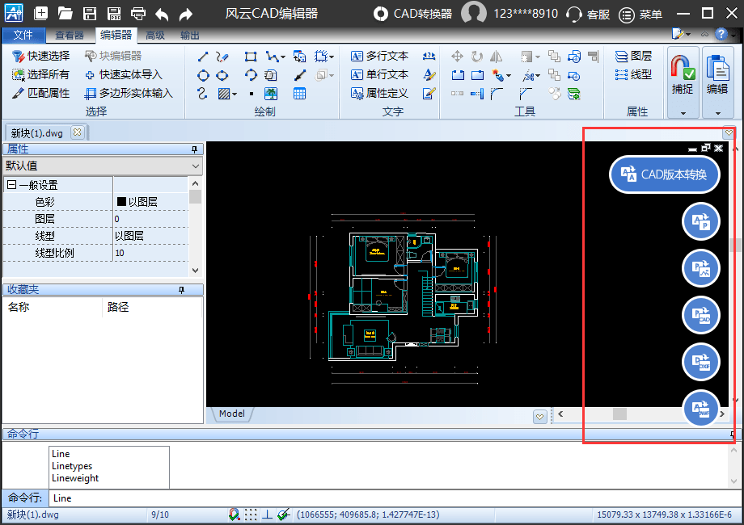Click the CAD版本转换 button
Image resolution: width=744 pixels, height=525 pixels.
point(664,174)
